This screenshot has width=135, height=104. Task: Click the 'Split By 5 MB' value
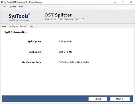(x=65, y=52)
